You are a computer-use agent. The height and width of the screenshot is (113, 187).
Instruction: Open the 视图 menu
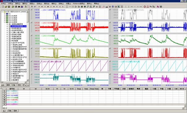tap(32, 4)
